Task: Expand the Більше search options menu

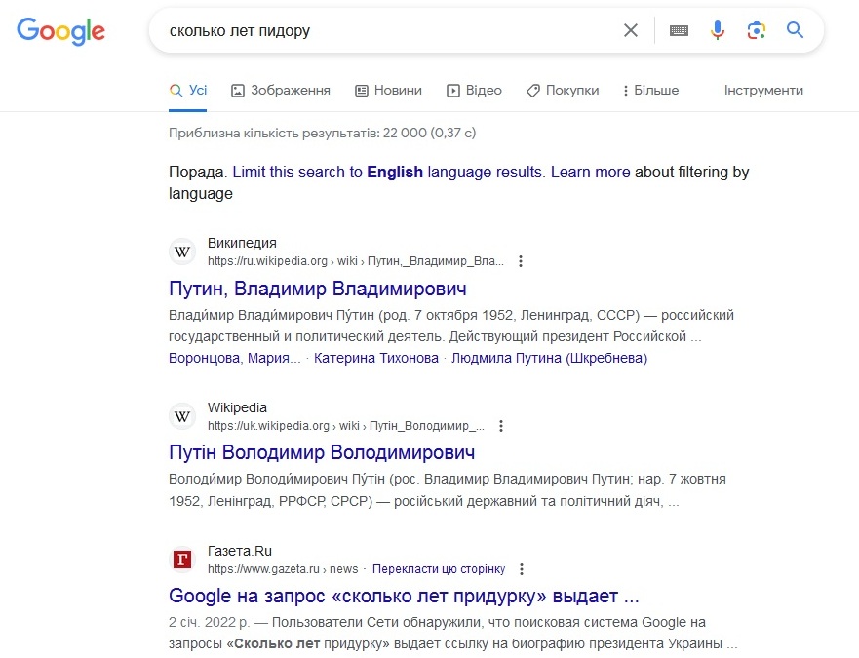Action: (x=650, y=90)
